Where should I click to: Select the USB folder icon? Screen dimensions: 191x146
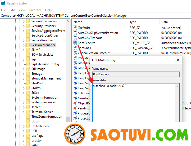point(28,131)
